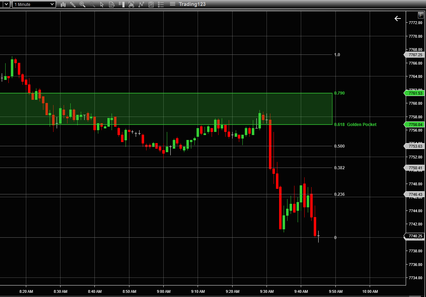This screenshot has width=426, height=297.
Task: Click the 7734.00 price axis label
Action: pyautogui.click(x=416, y=278)
